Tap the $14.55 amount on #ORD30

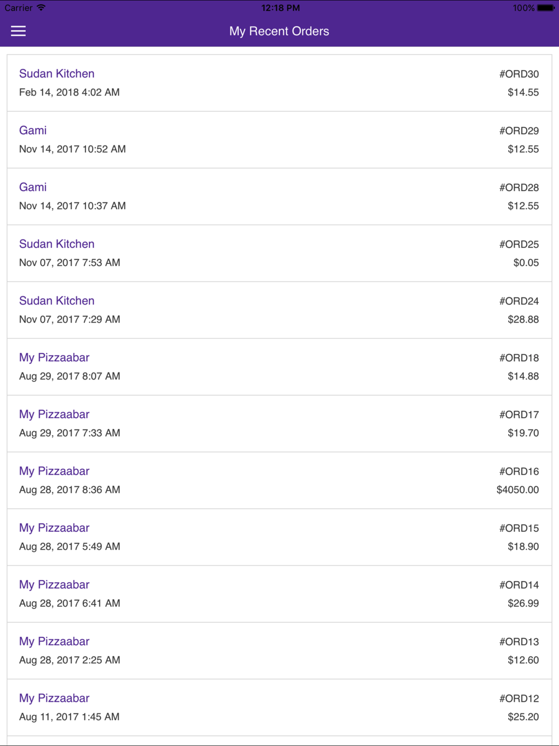coord(523,92)
